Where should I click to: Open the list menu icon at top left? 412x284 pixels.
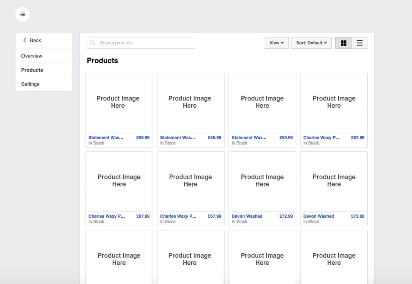[22, 14]
